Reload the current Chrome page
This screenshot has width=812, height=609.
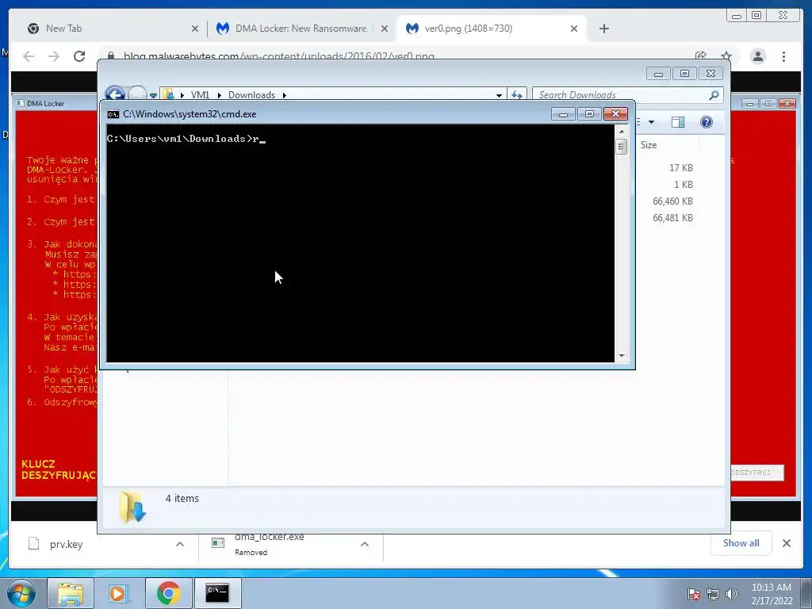[x=79, y=56]
